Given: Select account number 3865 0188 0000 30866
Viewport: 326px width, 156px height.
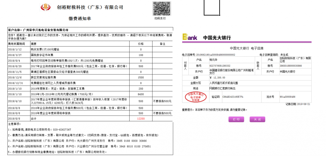Looking at the screenshot, I should click(132, 141).
